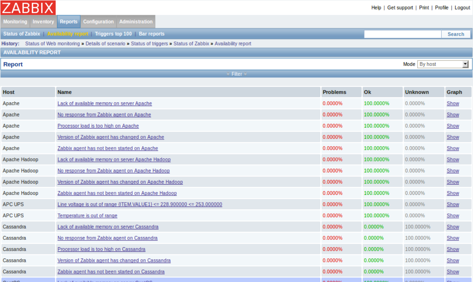This screenshot has width=473, height=282.
Task: Open history link Status of Web monitoring
Action: [x=52, y=44]
